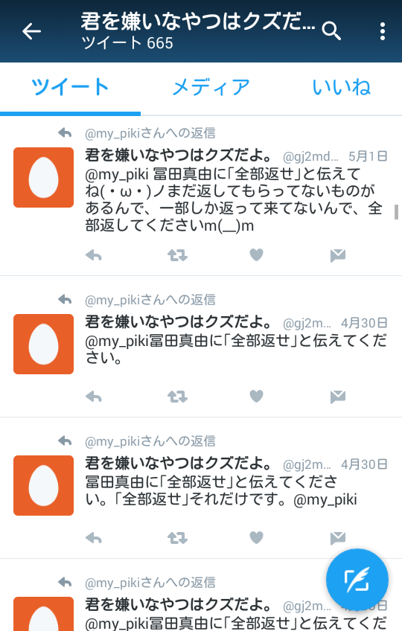Retweet the second tweet from April 30
This screenshot has height=631, width=402.
tap(177, 397)
